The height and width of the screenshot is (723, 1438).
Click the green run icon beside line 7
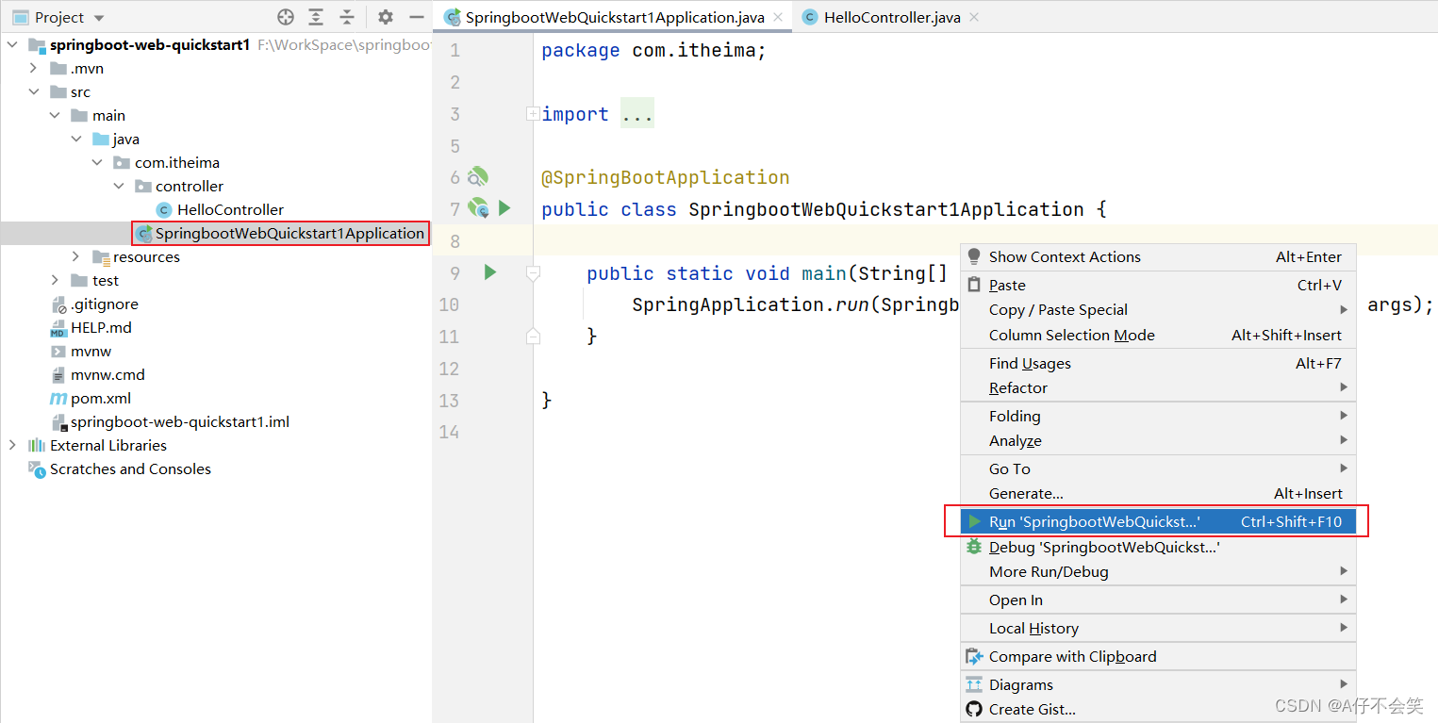506,208
